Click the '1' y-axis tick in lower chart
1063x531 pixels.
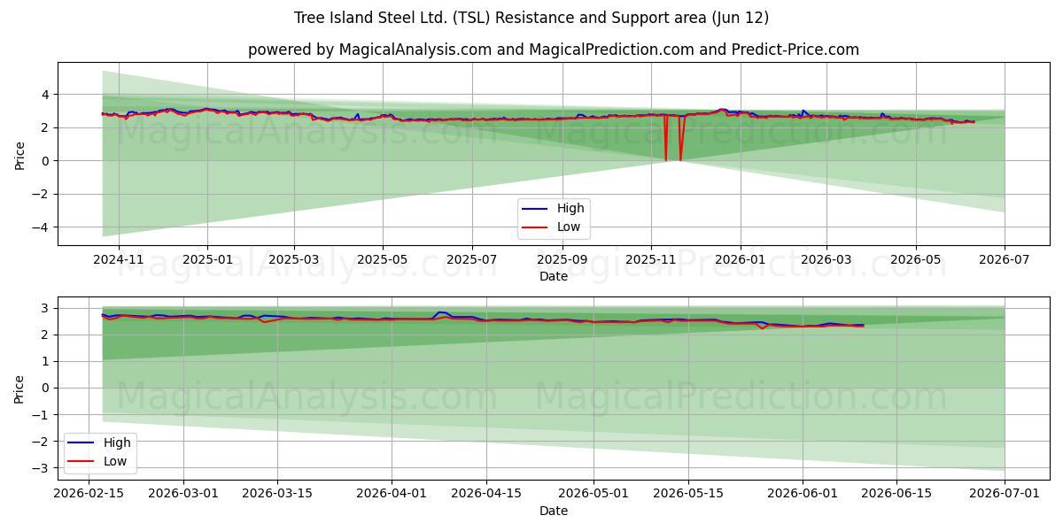pyautogui.click(x=46, y=361)
